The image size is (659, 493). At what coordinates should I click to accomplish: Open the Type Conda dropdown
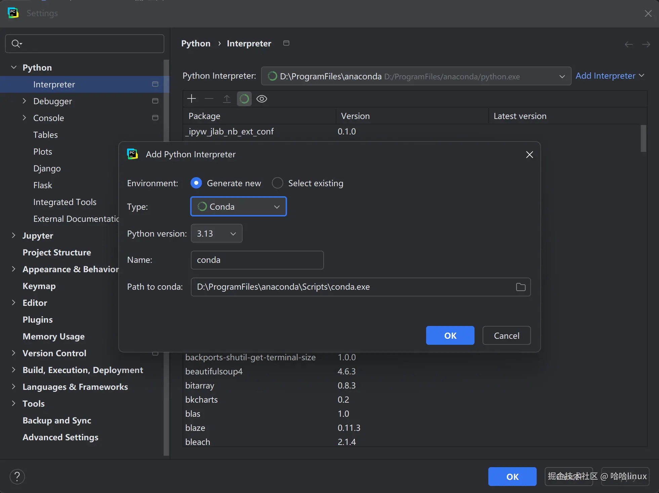click(239, 207)
